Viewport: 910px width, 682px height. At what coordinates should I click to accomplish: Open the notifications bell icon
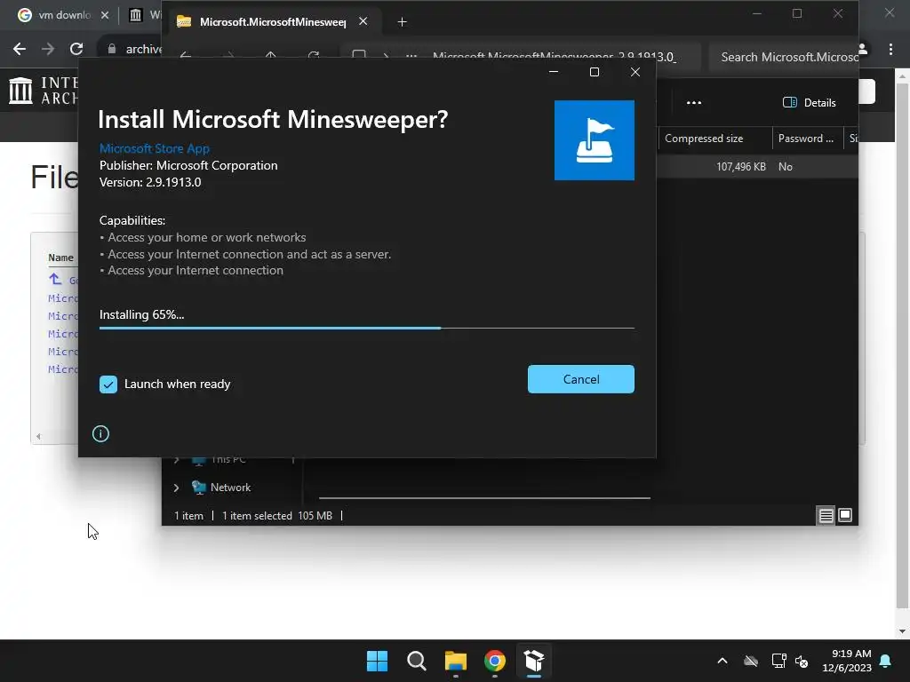coord(886,661)
